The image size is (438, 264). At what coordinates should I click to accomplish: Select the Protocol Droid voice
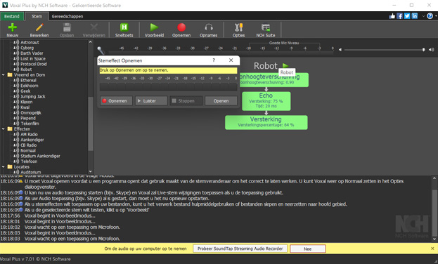34,64
